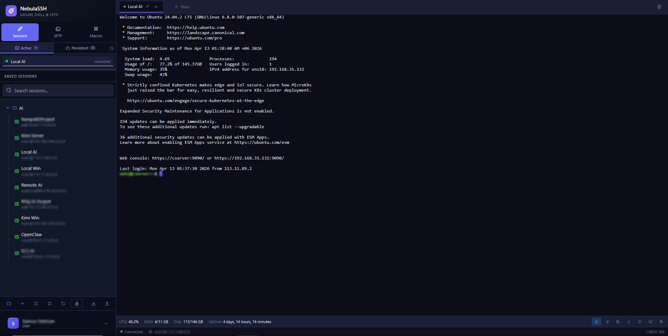668x336 pixels.
Task: Open the Remote AI saved session
Action: coord(31,185)
